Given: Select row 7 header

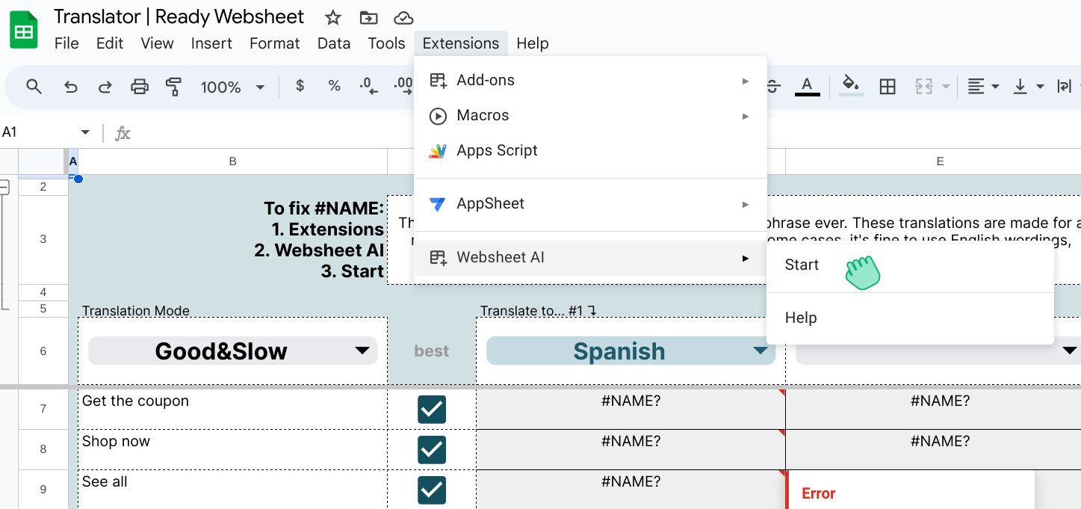Looking at the screenshot, I should (x=43, y=409).
